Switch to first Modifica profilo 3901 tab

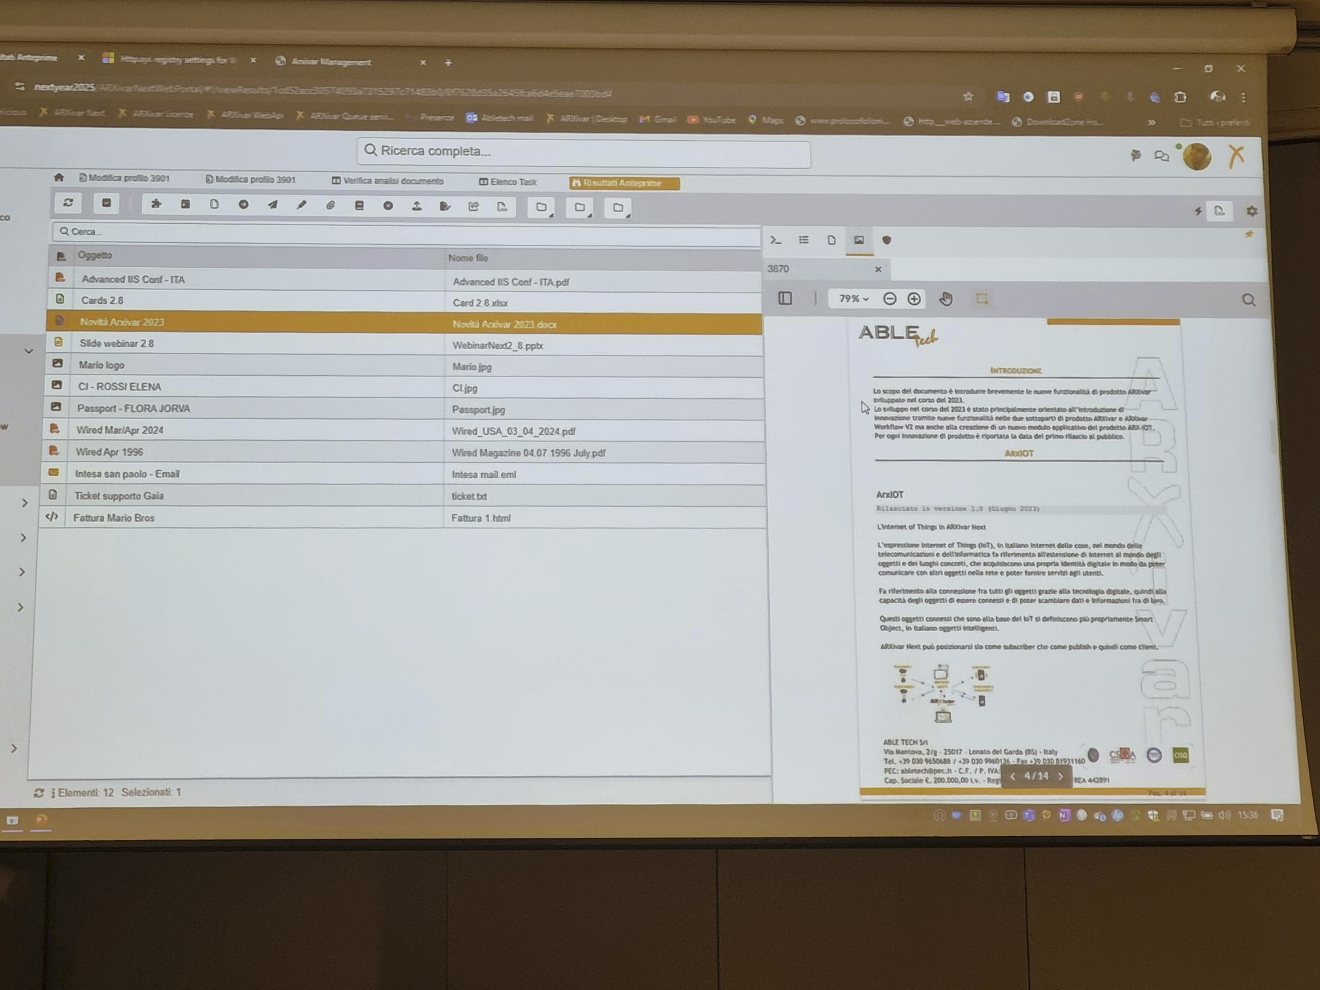pyautogui.click(x=124, y=177)
